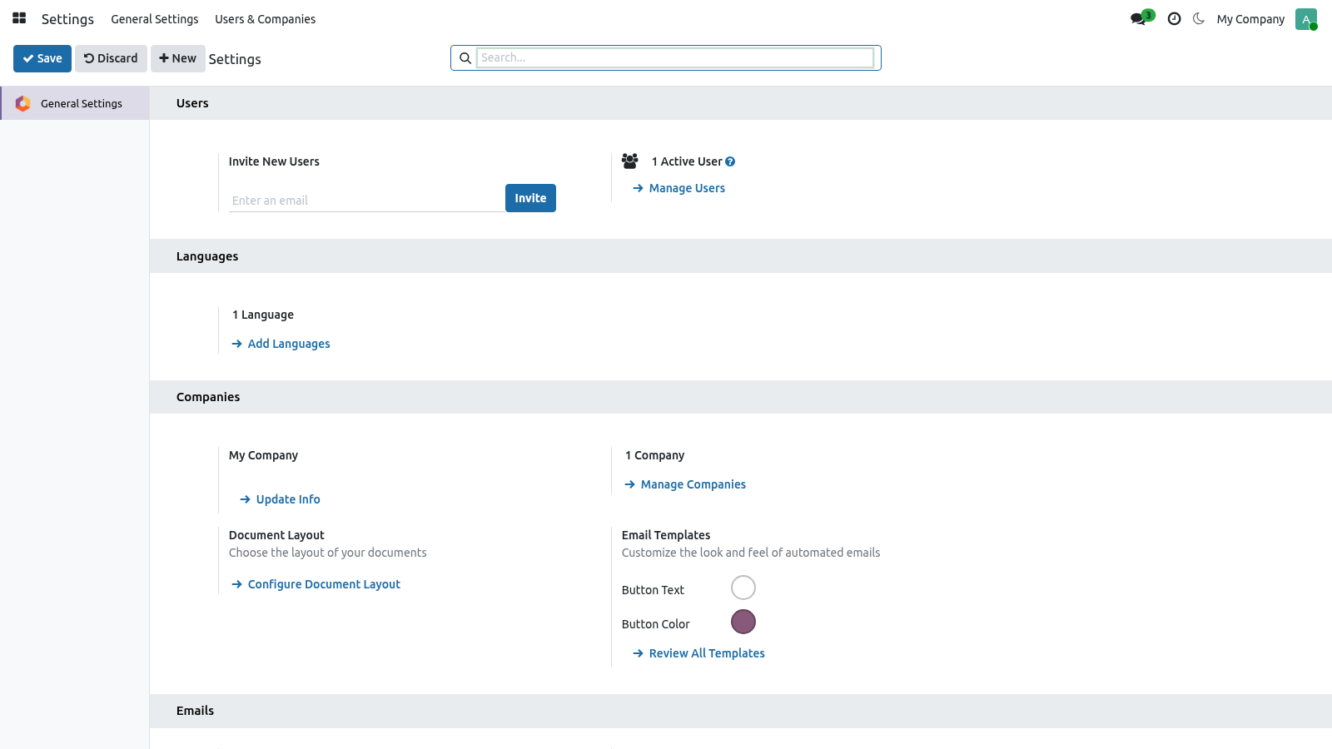This screenshot has height=749, width=1332.
Task: Click the Invite button
Action: coord(530,198)
